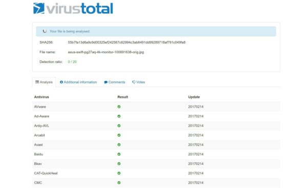Click the update date in Avast row
This screenshot has width=297, height=188.
pos(196,144)
